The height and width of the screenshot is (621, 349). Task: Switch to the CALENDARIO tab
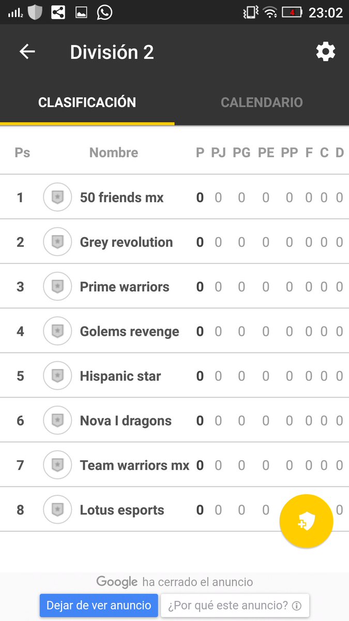(x=262, y=102)
